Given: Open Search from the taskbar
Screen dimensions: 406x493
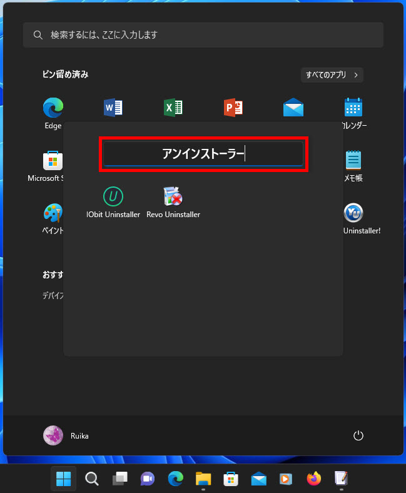Looking at the screenshot, I should [x=92, y=479].
